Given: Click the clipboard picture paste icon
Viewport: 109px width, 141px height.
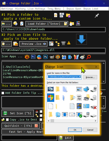Looking at the screenshot, I should coord(16,44).
